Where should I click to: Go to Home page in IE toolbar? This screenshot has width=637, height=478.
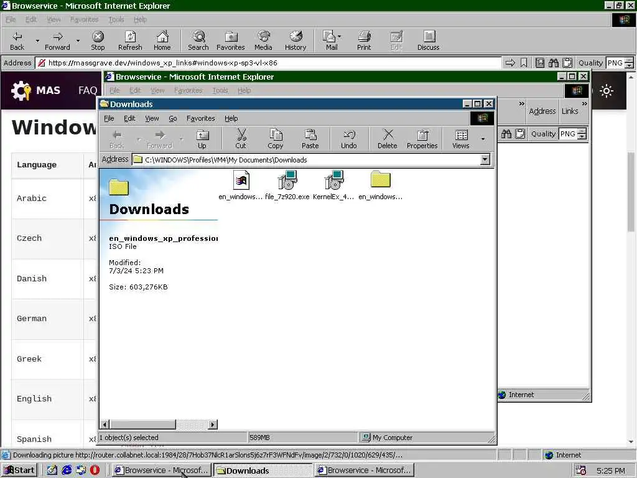pyautogui.click(x=162, y=40)
